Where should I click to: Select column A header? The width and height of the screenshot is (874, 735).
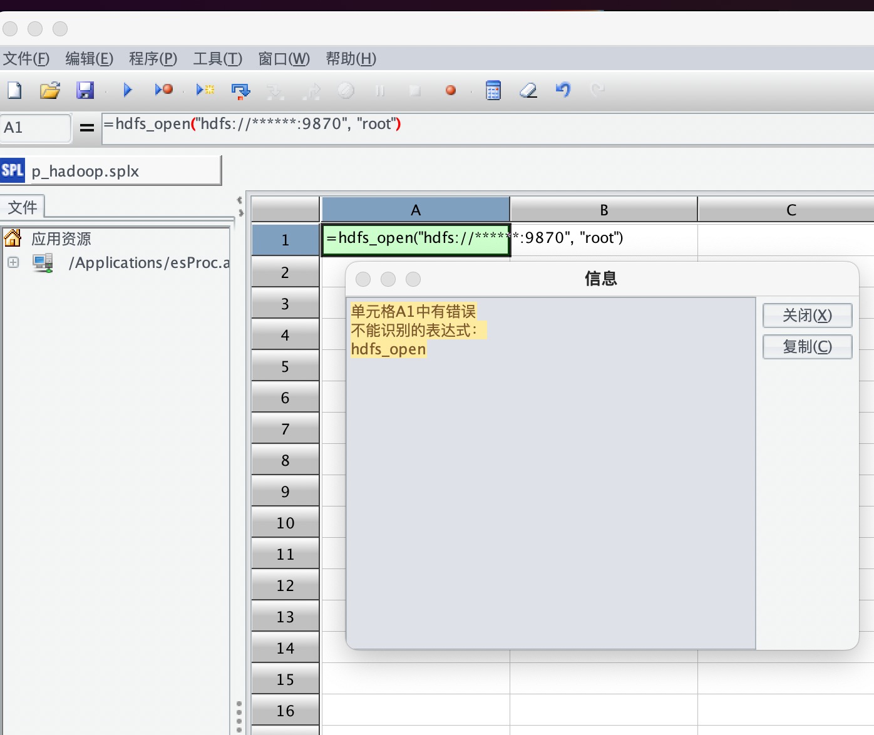(416, 210)
